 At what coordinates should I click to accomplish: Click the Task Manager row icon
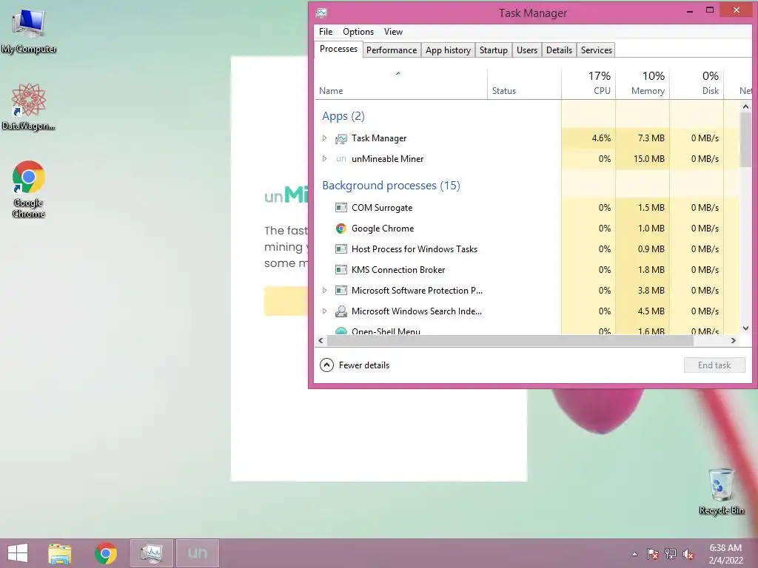click(341, 138)
